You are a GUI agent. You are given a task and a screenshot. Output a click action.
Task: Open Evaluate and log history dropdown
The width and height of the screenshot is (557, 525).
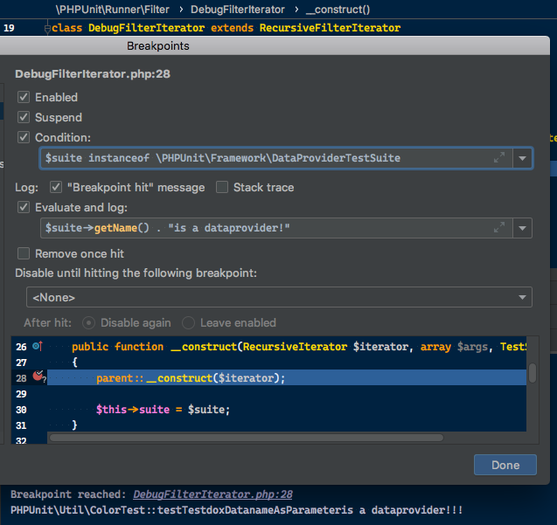[x=522, y=228]
